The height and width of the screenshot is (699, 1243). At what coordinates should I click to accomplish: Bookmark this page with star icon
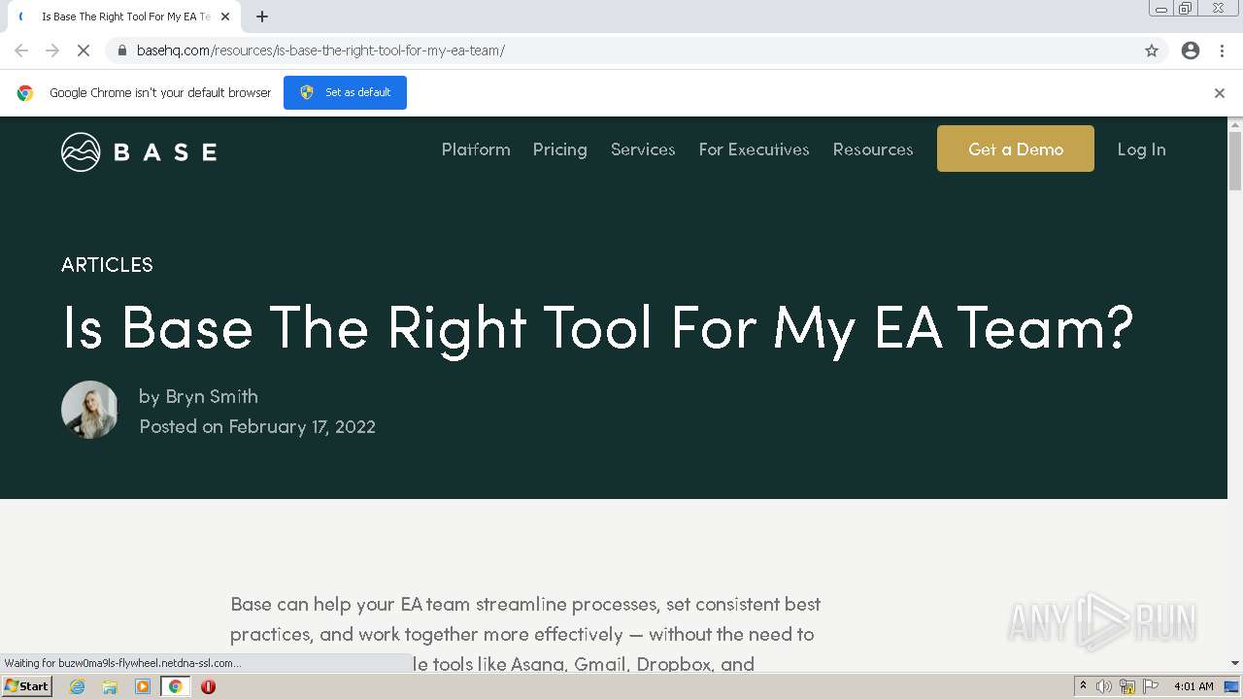point(1152,50)
